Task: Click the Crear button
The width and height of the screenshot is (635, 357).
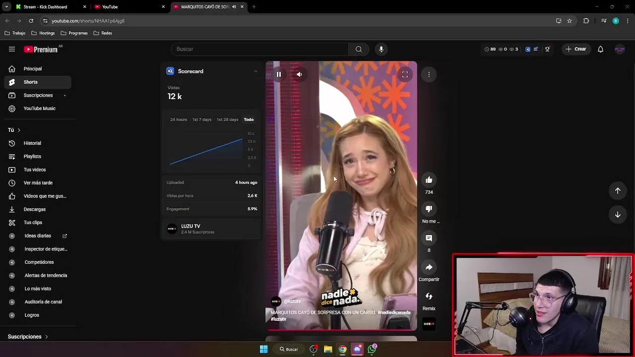Action: click(576, 49)
